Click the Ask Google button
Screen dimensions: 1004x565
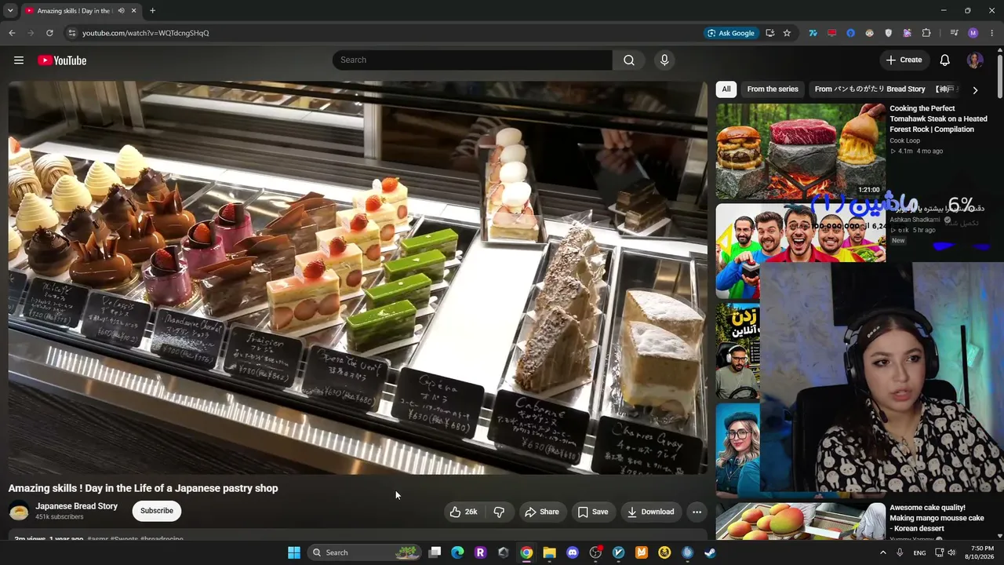point(731,33)
